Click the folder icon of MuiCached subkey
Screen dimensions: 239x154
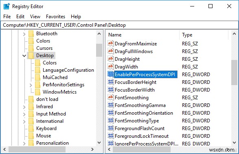37,77
